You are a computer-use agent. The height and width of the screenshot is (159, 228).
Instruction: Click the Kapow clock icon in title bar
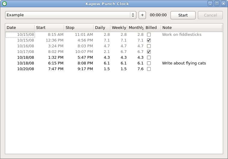(5, 4)
